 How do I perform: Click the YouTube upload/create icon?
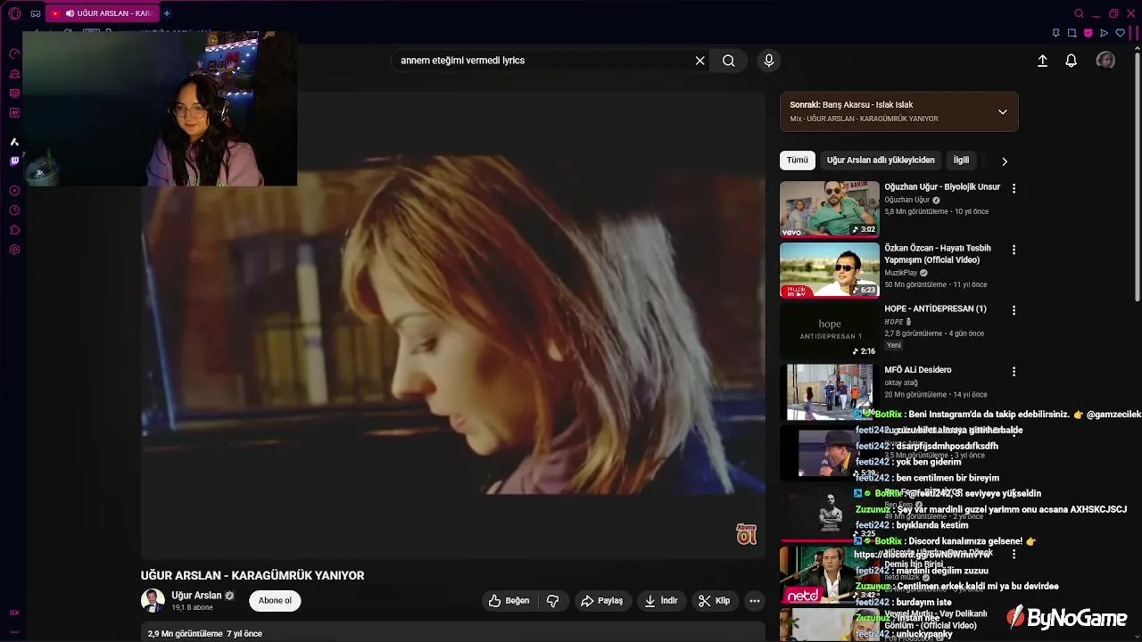pyautogui.click(x=1042, y=61)
